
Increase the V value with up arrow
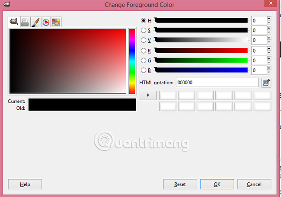tap(269, 38)
